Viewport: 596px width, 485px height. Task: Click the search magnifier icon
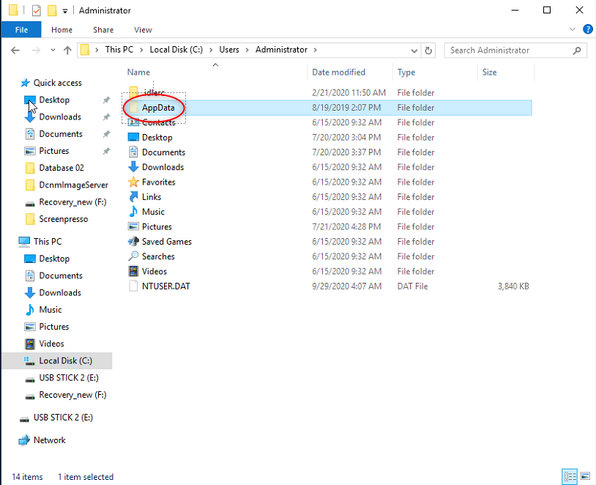578,51
